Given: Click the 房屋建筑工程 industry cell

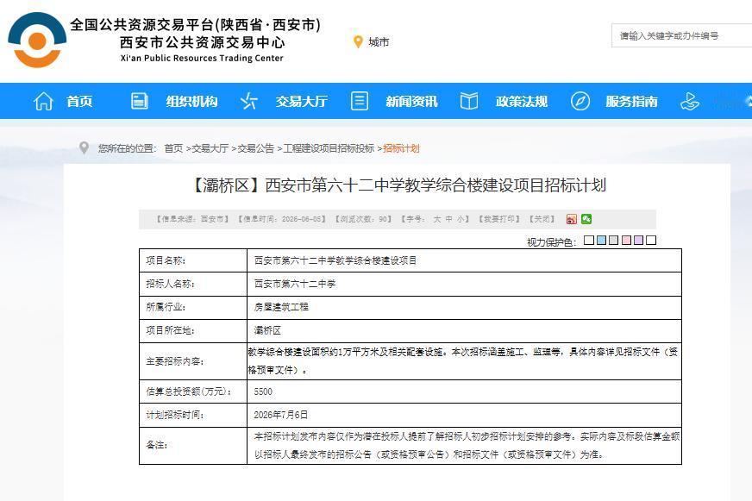Looking at the screenshot, I should (x=464, y=307).
